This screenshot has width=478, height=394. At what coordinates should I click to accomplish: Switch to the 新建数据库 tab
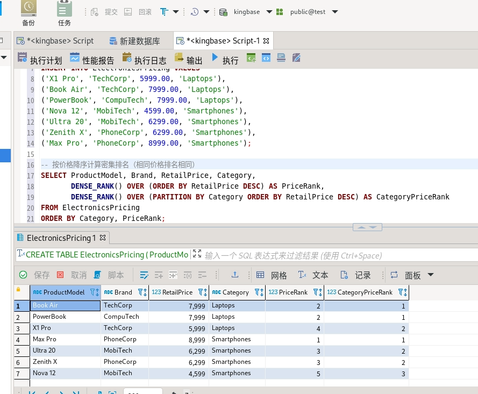[134, 41]
